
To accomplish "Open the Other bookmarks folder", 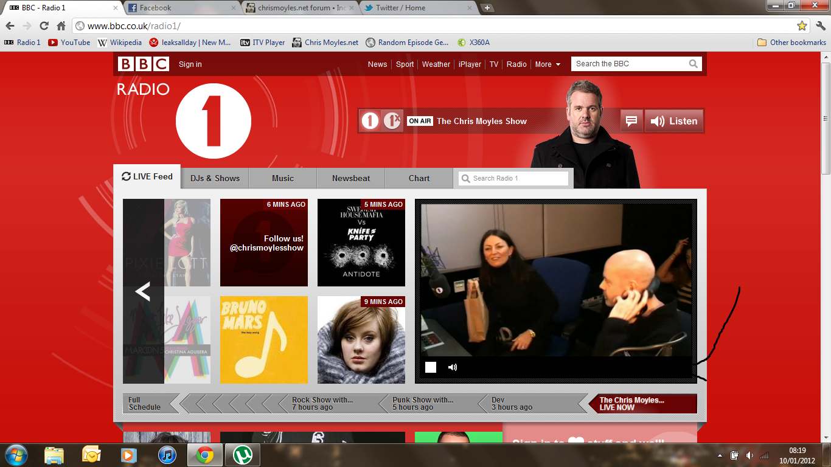I will (791, 43).
